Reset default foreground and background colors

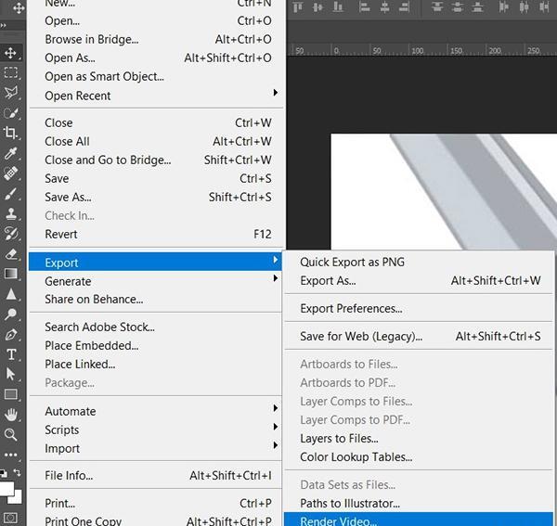[x=3, y=473]
